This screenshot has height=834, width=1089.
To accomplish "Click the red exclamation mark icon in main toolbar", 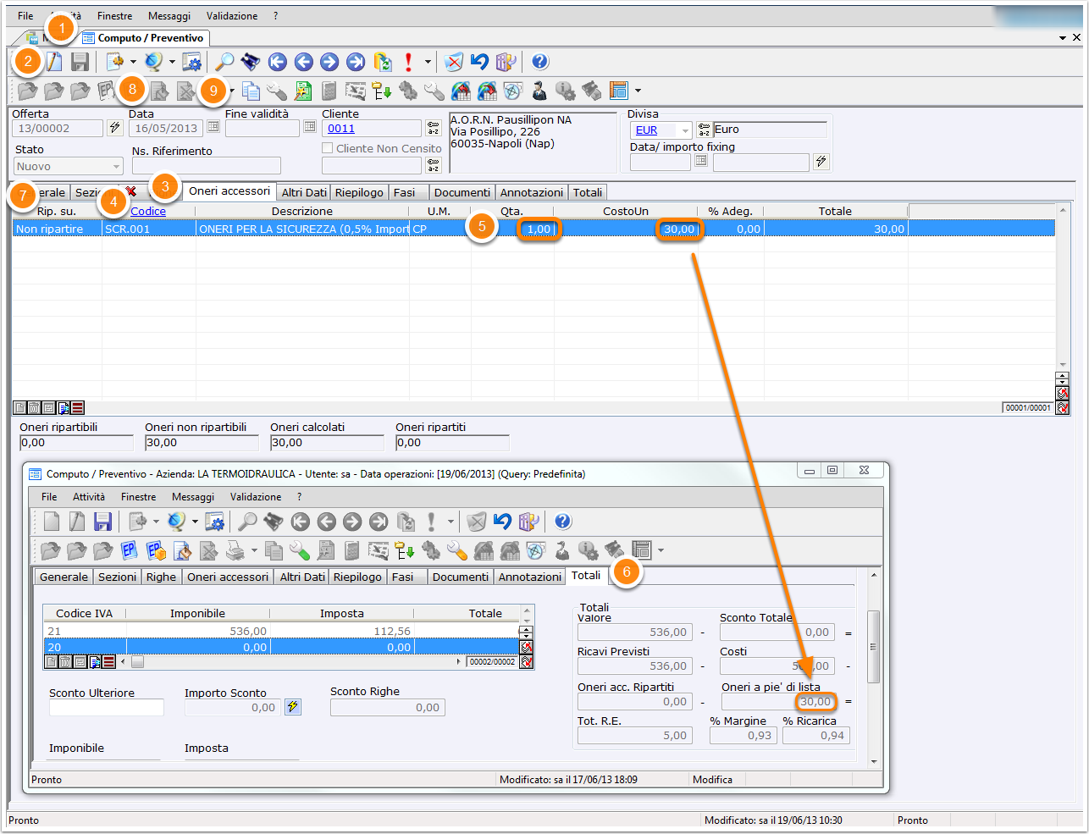I will coord(409,62).
